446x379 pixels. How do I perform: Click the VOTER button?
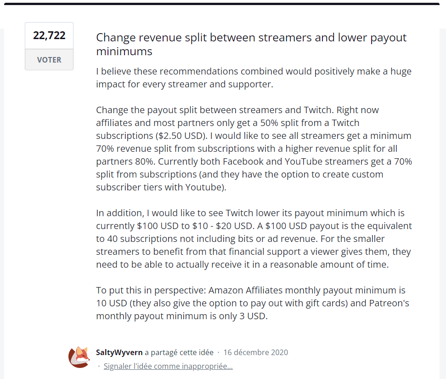pos(49,60)
